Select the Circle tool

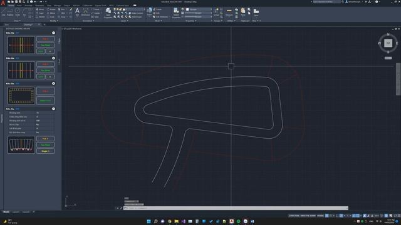pyautogui.click(x=17, y=12)
